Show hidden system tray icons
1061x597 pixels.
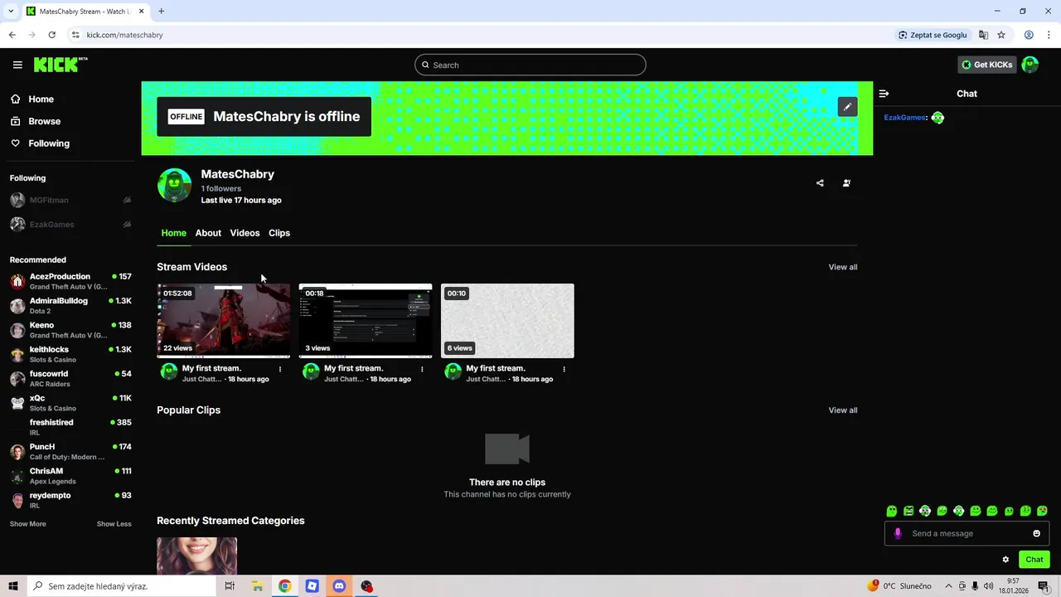coord(948,586)
